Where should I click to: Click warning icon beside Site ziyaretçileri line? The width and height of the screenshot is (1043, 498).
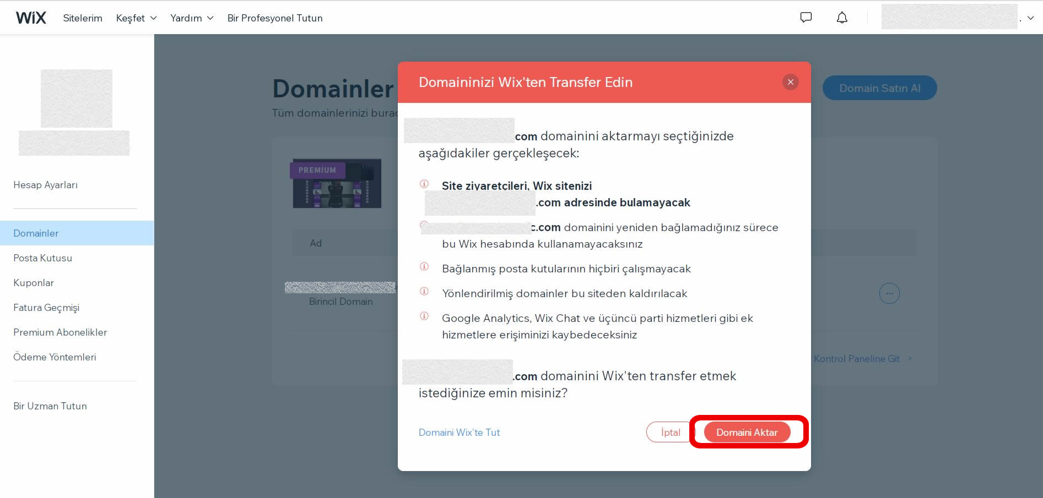click(x=424, y=184)
